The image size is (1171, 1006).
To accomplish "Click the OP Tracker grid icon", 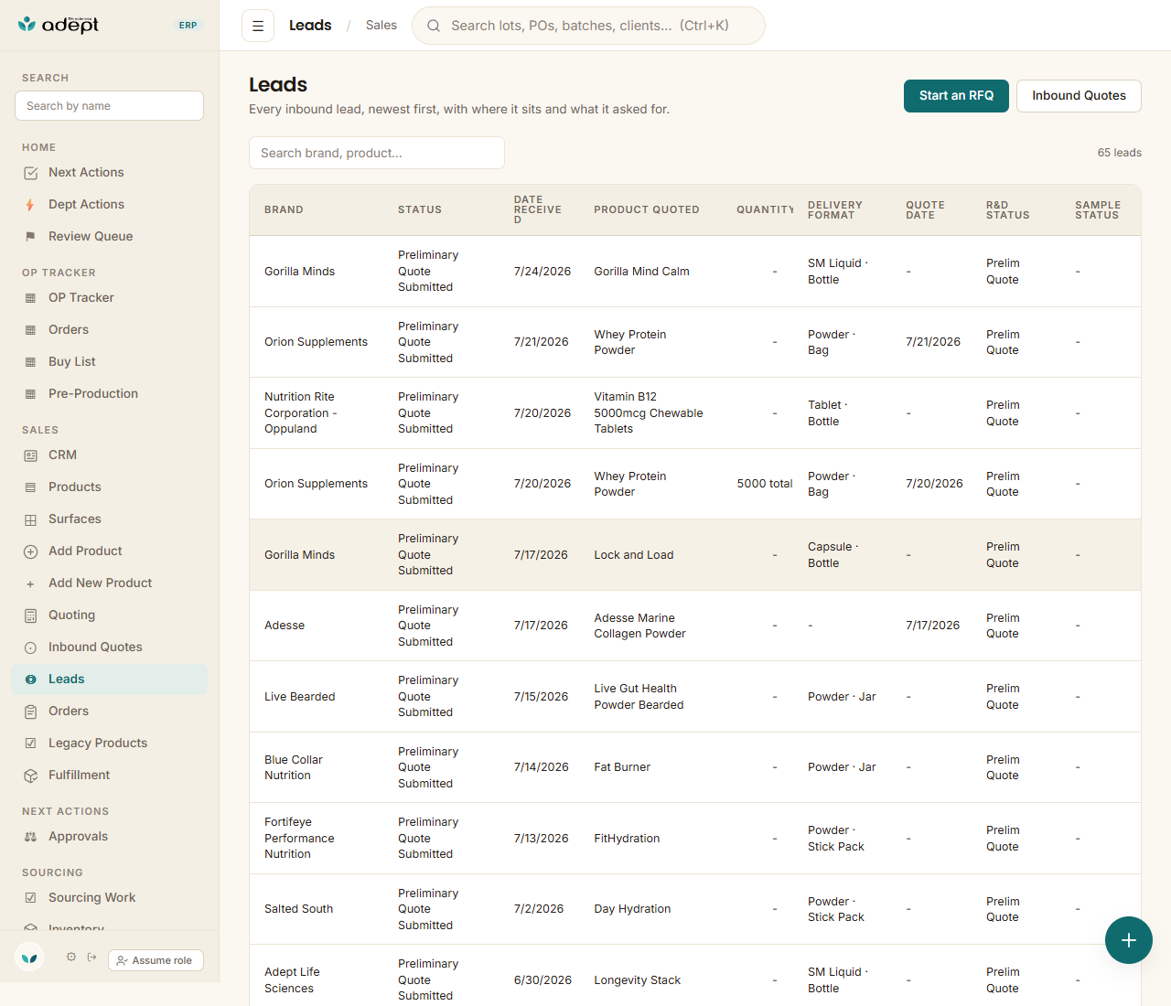I will [30, 298].
